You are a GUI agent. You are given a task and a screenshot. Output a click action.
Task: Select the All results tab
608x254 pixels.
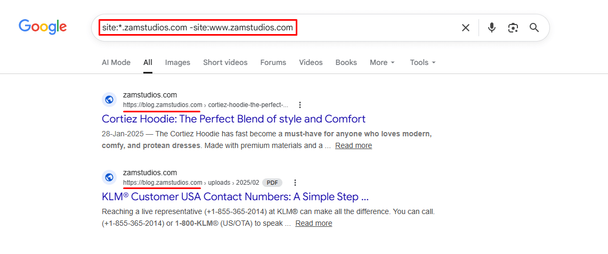(148, 62)
